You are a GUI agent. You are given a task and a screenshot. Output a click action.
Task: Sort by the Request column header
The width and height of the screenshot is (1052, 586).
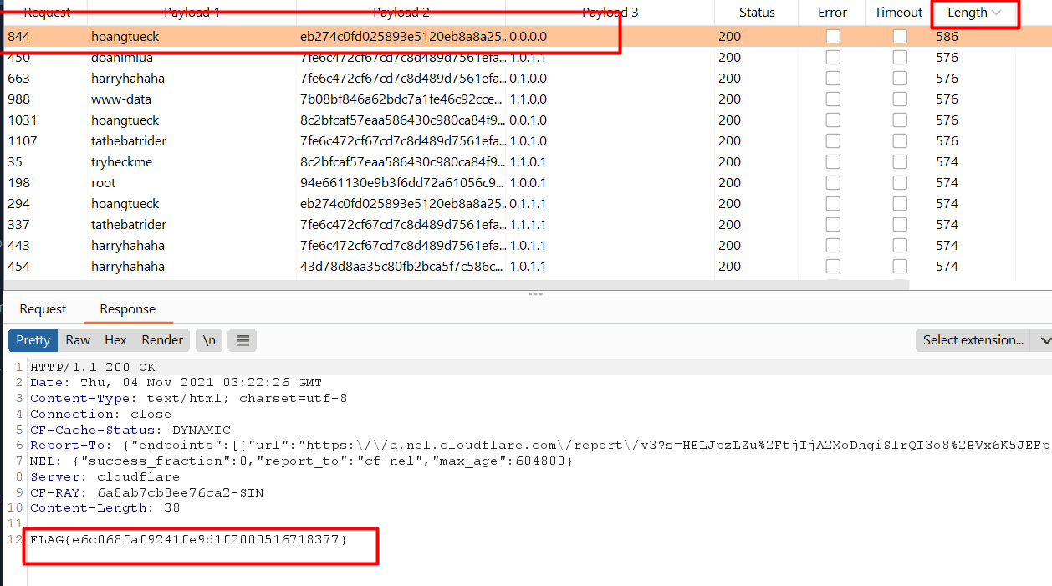pyautogui.click(x=46, y=13)
